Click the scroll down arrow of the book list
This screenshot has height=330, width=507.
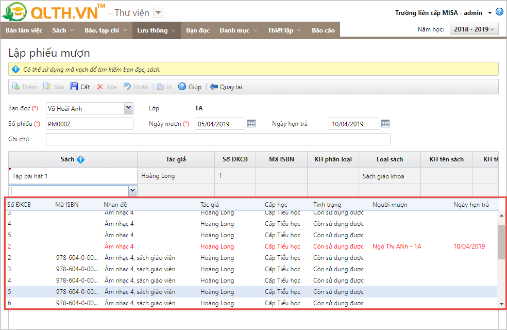(x=501, y=305)
